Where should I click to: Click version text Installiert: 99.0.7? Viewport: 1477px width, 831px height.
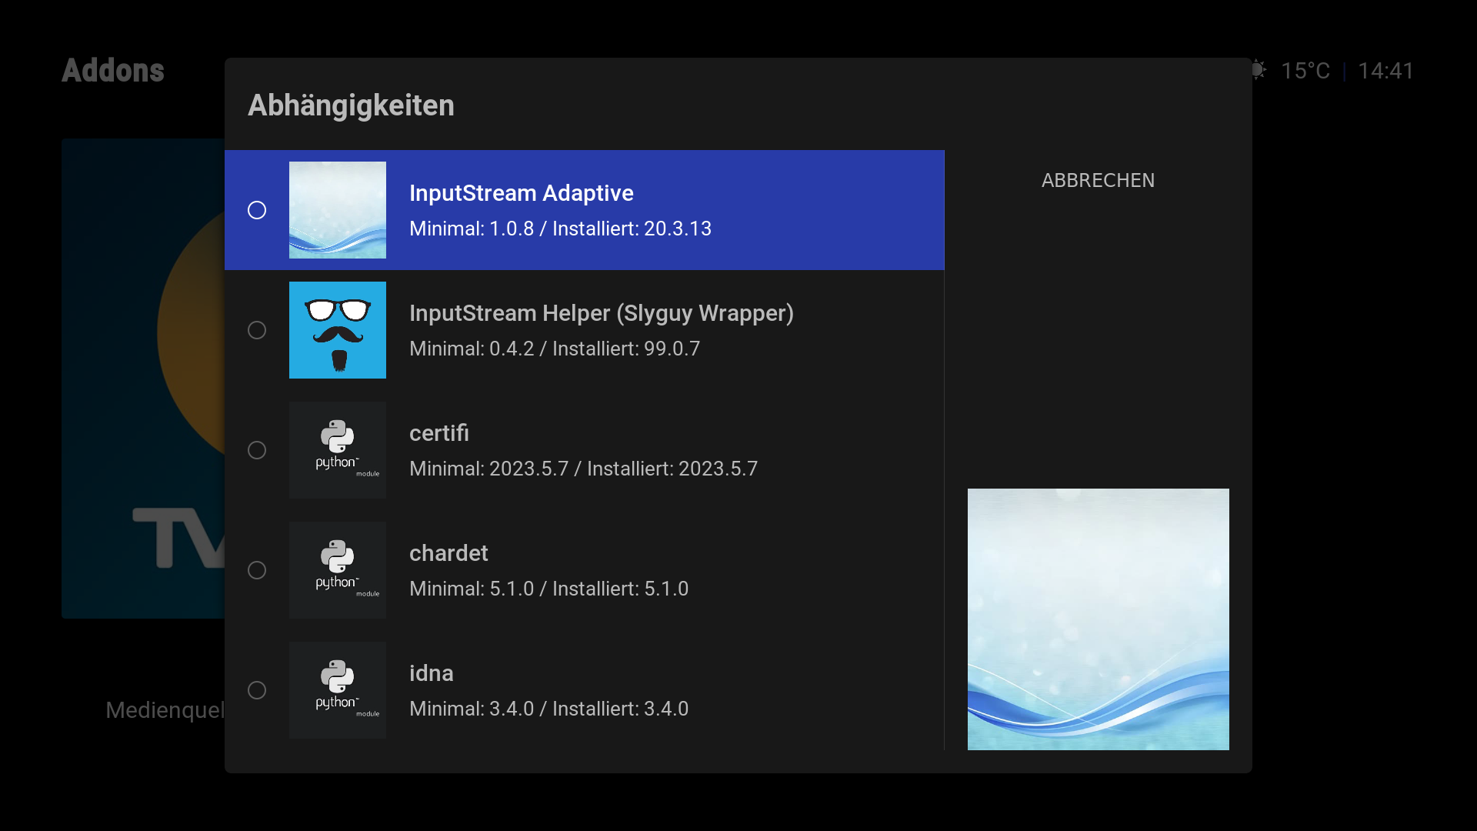click(626, 349)
